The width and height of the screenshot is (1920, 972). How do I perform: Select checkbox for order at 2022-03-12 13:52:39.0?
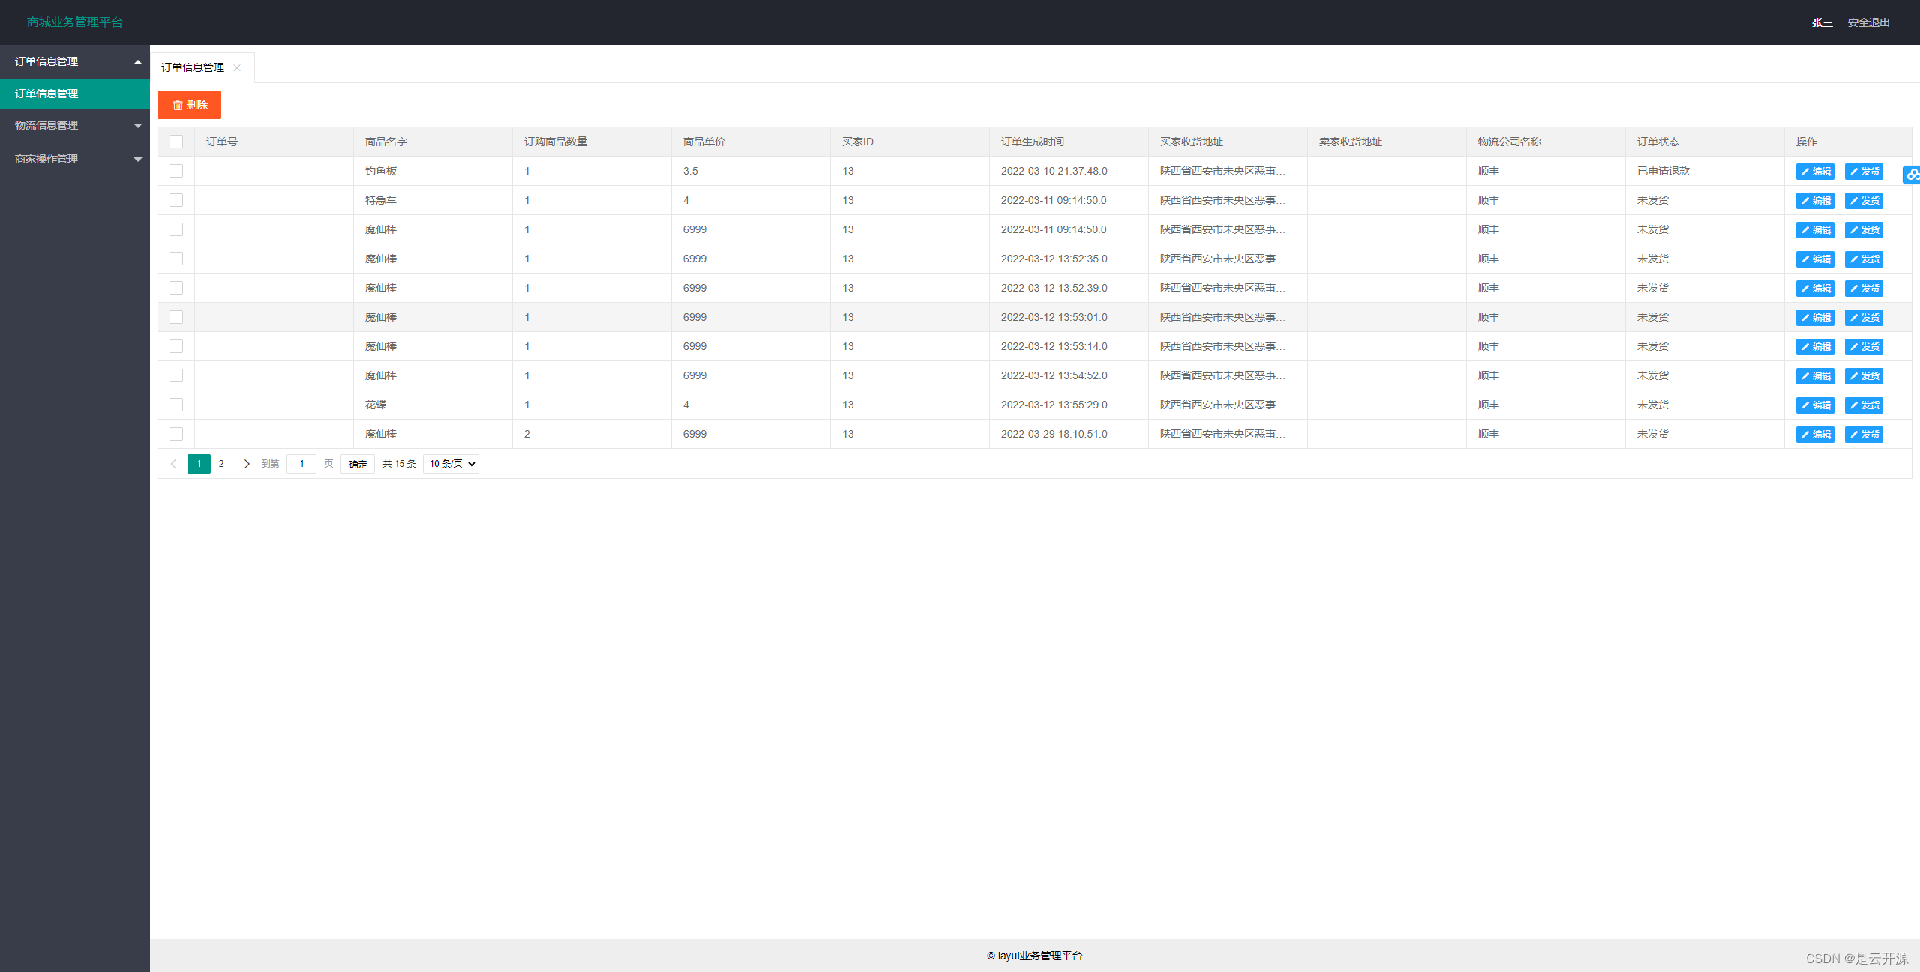[x=176, y=288]
